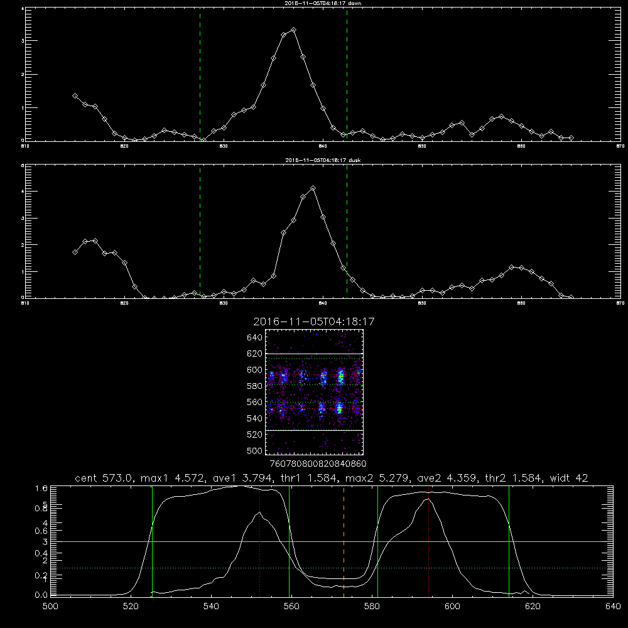
Task: Click the highest diamond marker on the dusk curve
Action: (313, 188)
